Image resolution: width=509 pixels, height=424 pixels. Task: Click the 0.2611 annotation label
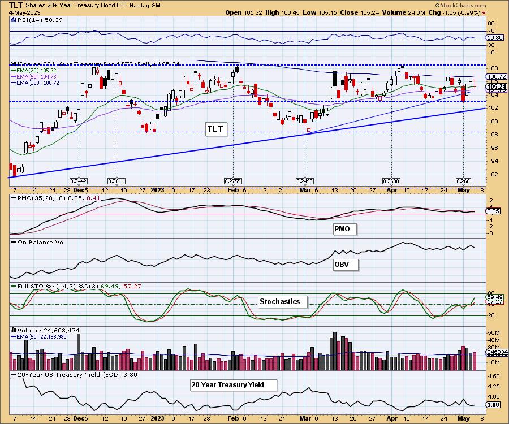point(116,181)
